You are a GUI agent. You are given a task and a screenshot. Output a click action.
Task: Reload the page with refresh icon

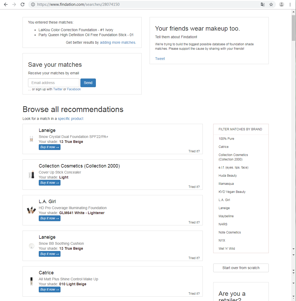[x=23, y=4]
